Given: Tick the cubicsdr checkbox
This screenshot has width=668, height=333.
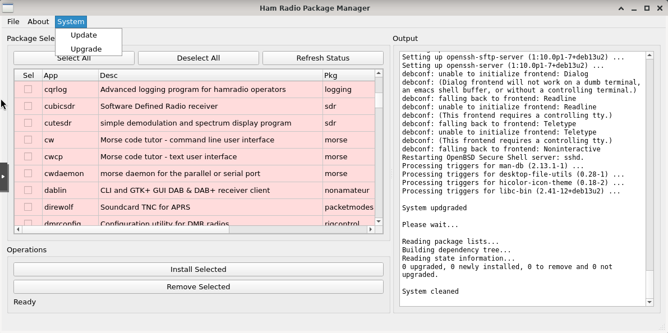Looking at the screenshot, I should (28, 106).
